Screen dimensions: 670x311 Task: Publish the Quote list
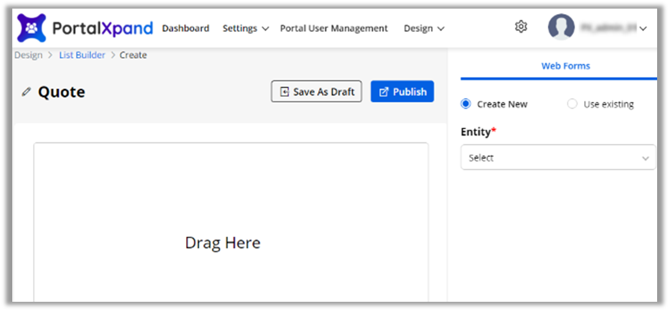click(x=402, y=91)
